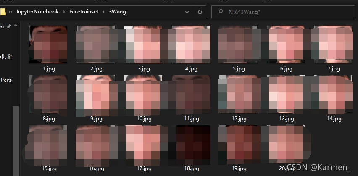Select the 12.jpg thumbnail
The width and height of the screenshot is (358, 176).
pyautogui.click(x=238, y=94)
